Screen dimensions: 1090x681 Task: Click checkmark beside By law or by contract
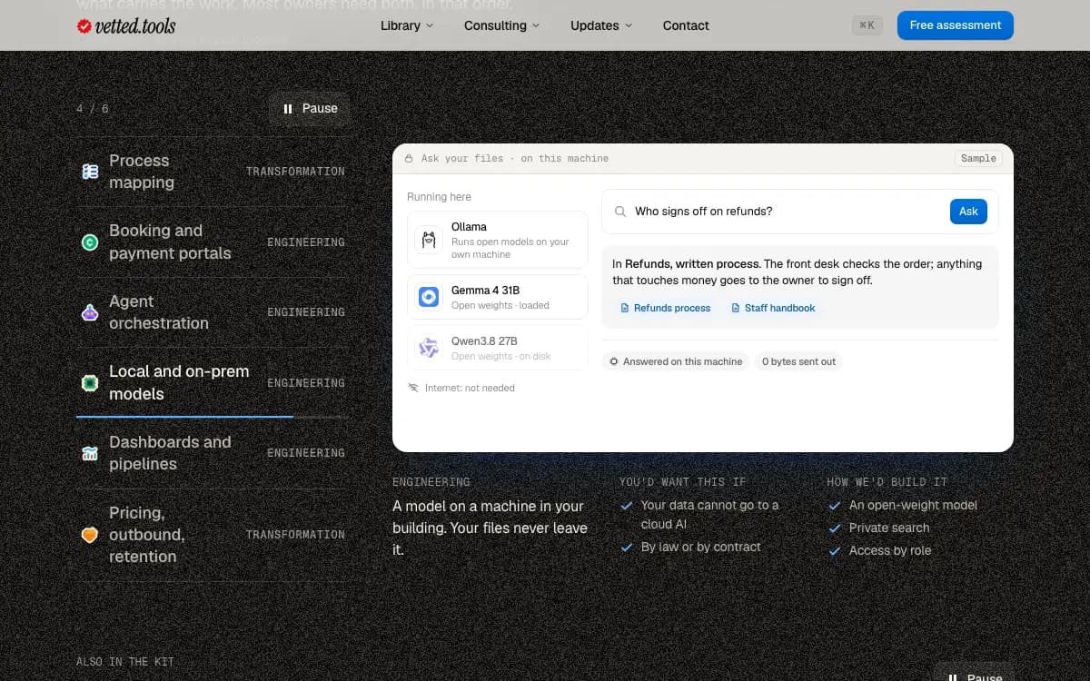pyautogui.click(x=626, y=548)
